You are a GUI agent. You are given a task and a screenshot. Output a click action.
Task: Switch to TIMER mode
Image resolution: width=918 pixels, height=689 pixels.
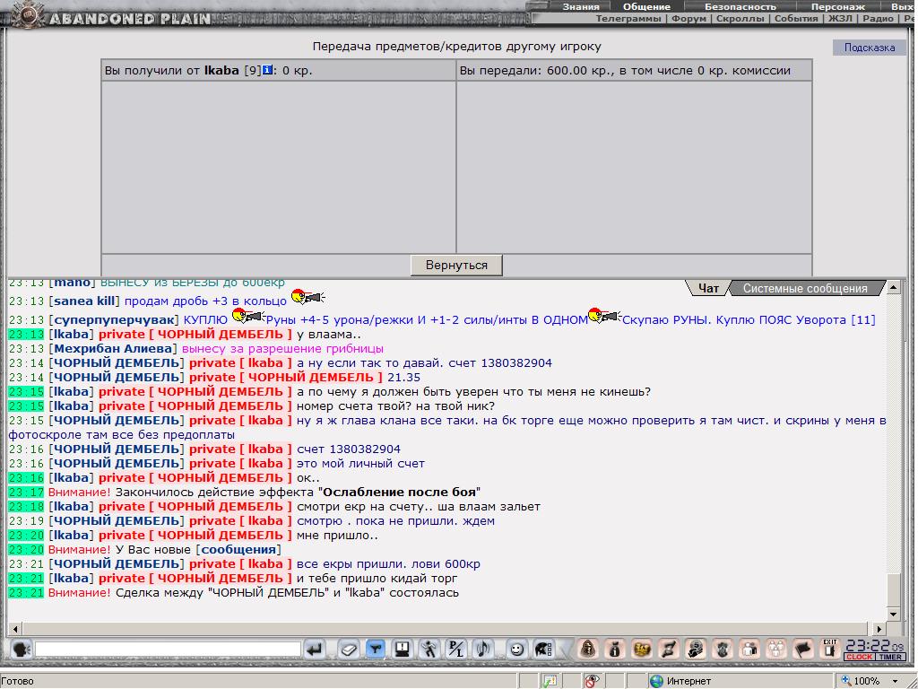[x=890, y=657]
